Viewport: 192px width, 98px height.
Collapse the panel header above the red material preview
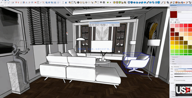(x=181, y=10)
